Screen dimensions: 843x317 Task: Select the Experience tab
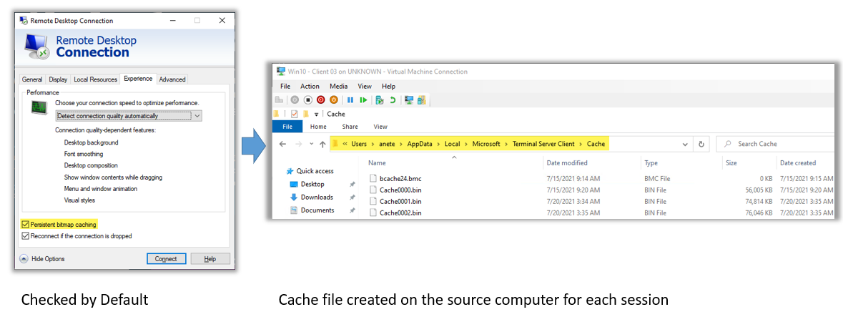pyautogui.click(x=138, y=79)
